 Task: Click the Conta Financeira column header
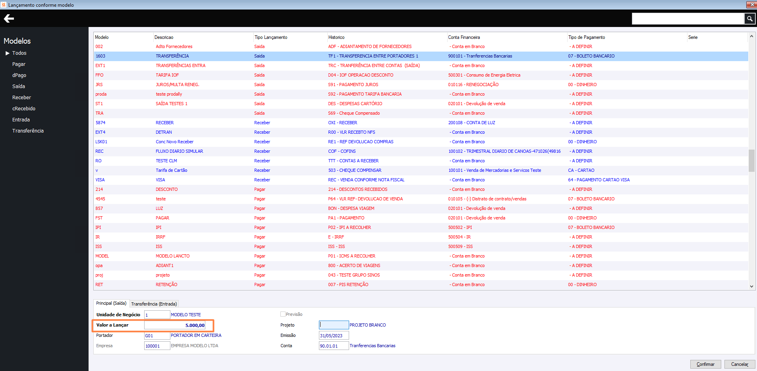(x=507, y=37)
